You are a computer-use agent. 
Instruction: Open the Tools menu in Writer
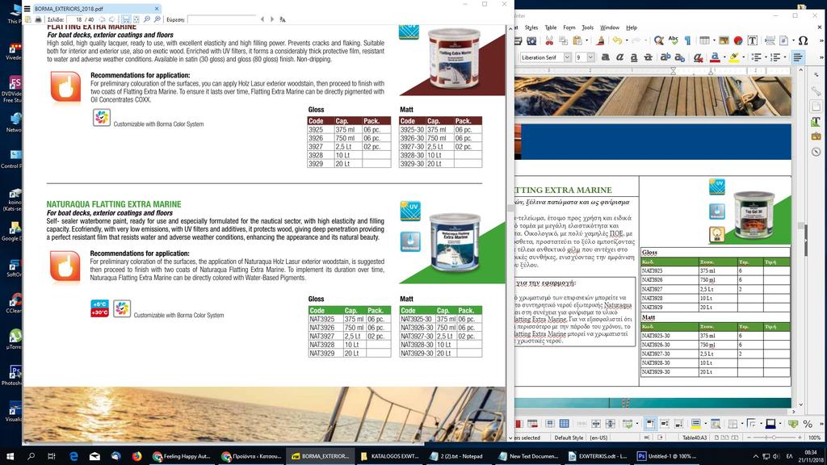point(588,27)
